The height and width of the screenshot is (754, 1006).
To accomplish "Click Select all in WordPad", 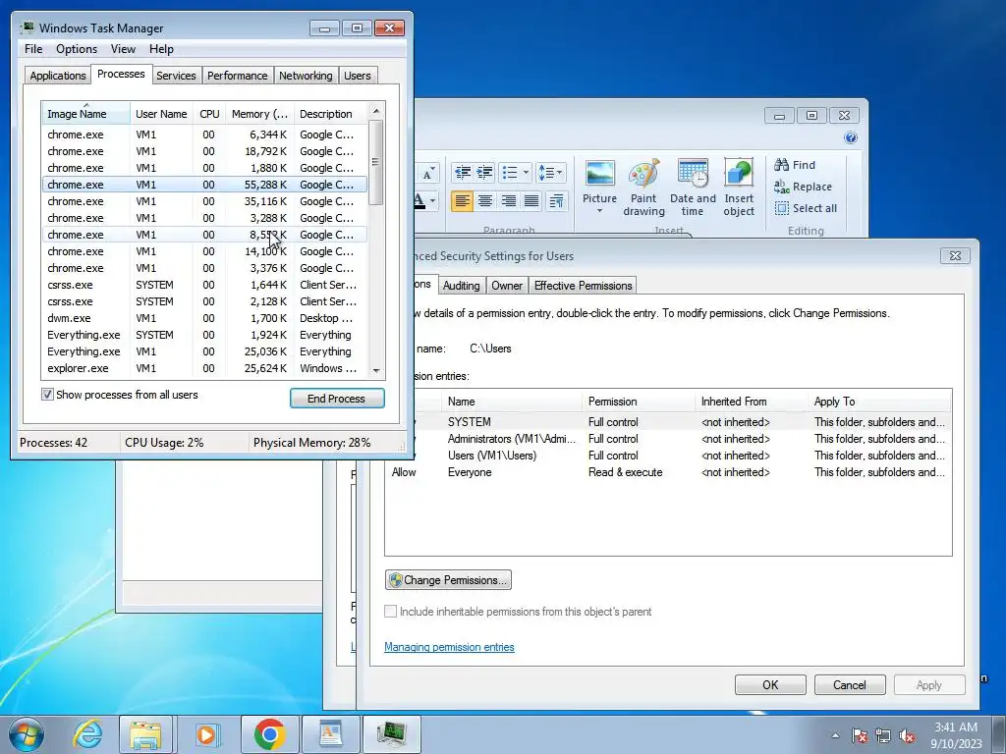I will (x=806, y=208).
